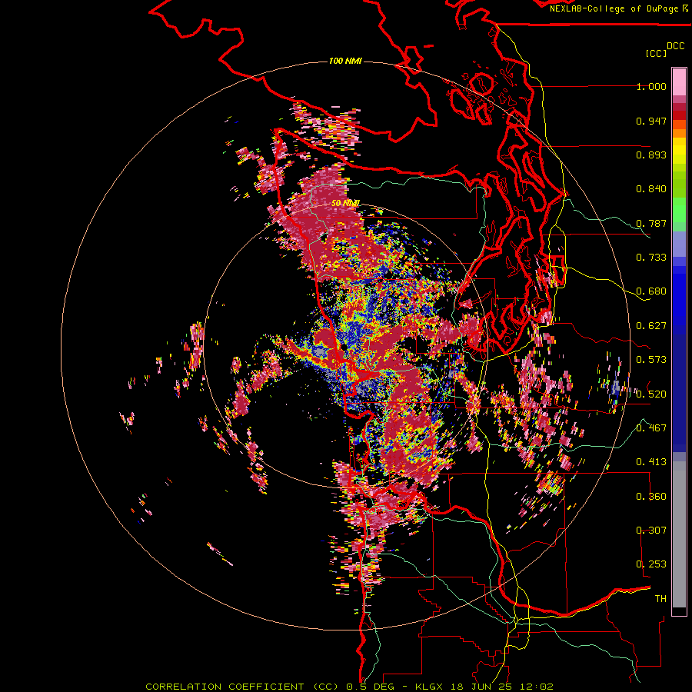This screenshot has height=692, width=692.
Task: Select the 0.893 legend value
Action: point(651,155)
